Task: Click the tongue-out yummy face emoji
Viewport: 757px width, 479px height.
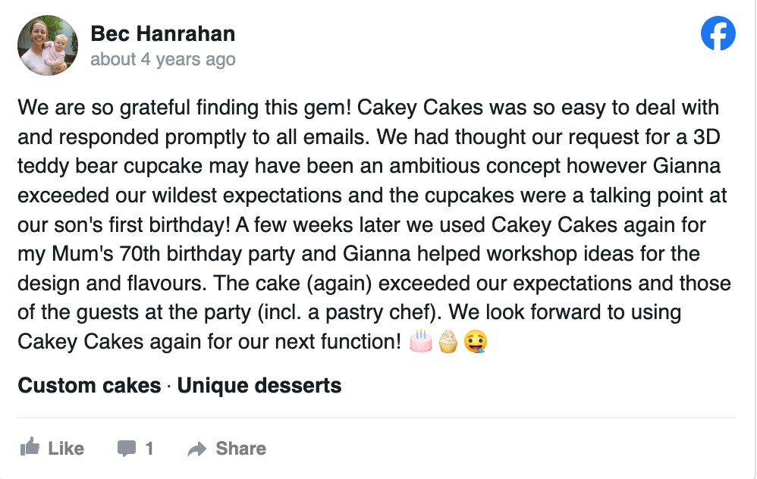Action: click(476, 342)
